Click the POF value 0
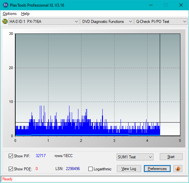Viewport: 189px width, 183px height. (37, 168)
